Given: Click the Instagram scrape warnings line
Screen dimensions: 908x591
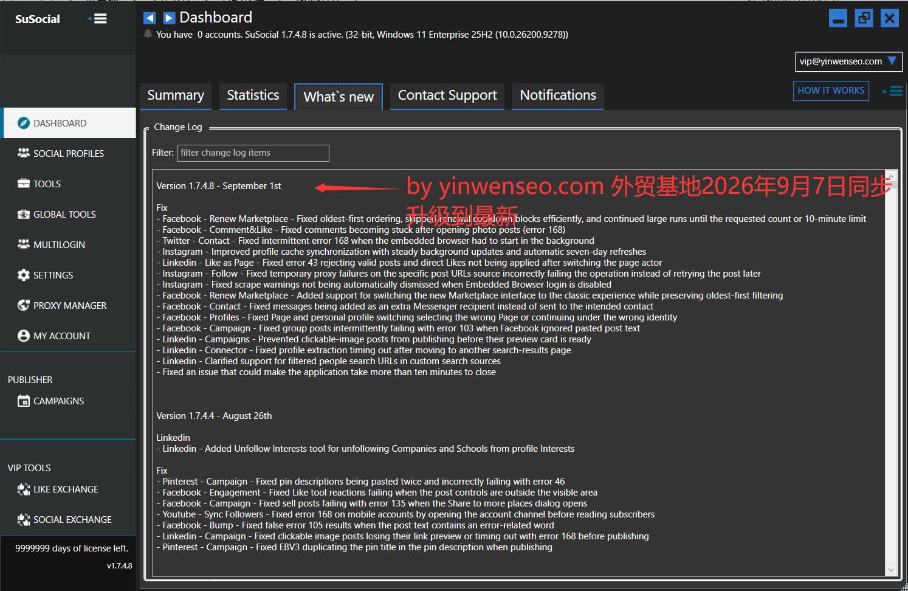Looking at the screenshot, I should click(384, 285).
